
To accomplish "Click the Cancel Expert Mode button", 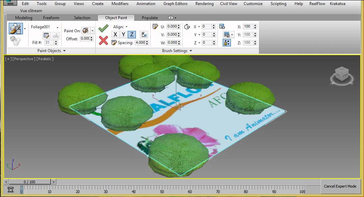I will click(x=340, y=186).
